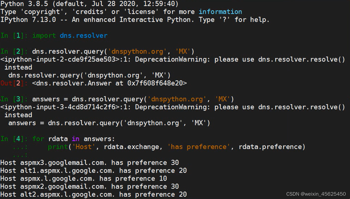The image size is (350, 199).
Task: Click the 'Out[2]:' prompt
Action: [14, 83]
